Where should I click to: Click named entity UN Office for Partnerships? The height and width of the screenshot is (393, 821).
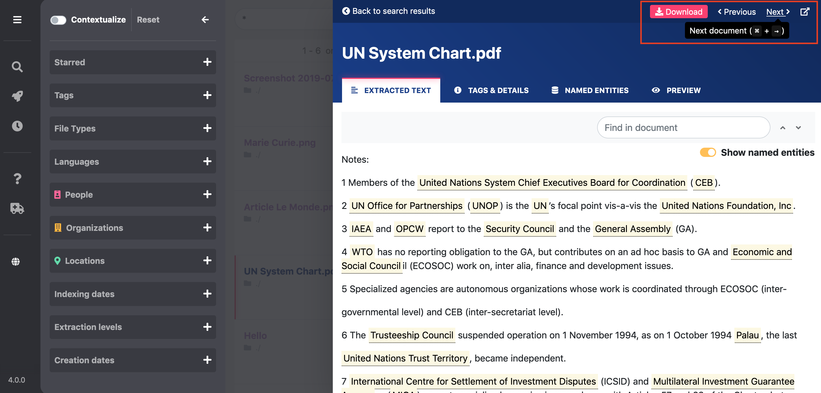coord(407,205)
